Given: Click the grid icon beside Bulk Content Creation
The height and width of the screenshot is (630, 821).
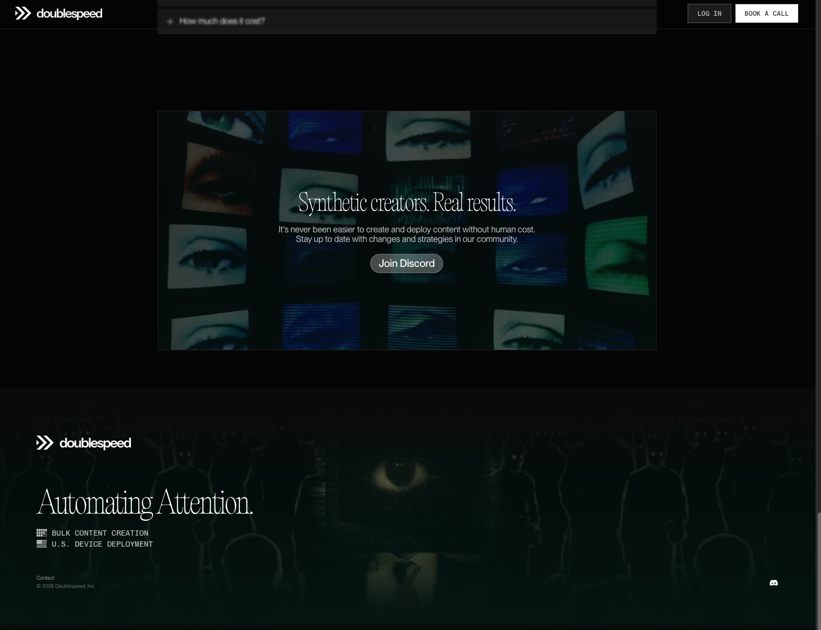Looking at the screenshot, I should click(42, 533).
